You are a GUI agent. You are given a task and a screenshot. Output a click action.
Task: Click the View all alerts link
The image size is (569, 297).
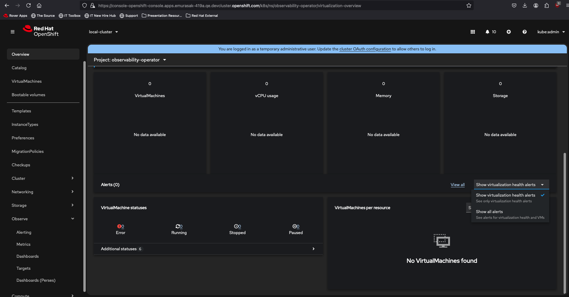point(457,185)
